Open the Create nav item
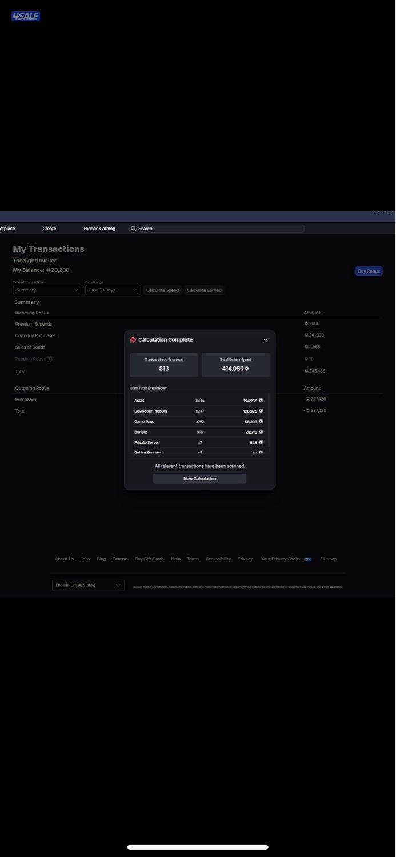 click(49, 229)
